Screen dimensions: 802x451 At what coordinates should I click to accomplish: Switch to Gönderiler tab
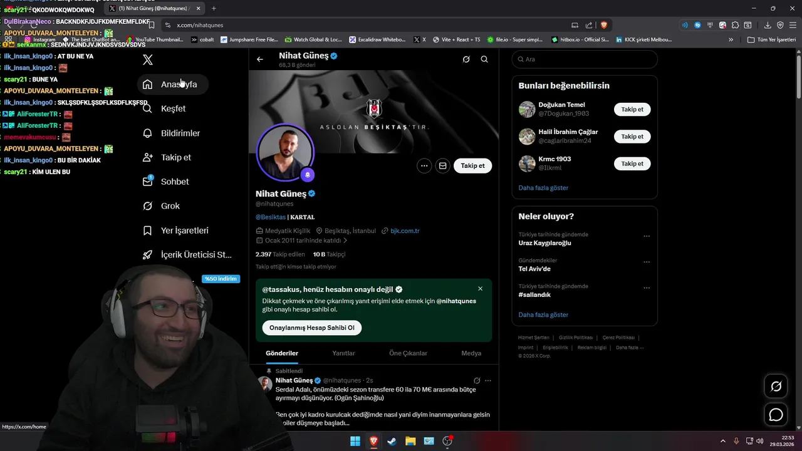tap(282, 353)
